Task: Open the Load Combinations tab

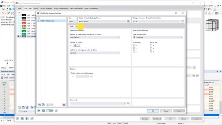Action: click(x=76, y=8)
